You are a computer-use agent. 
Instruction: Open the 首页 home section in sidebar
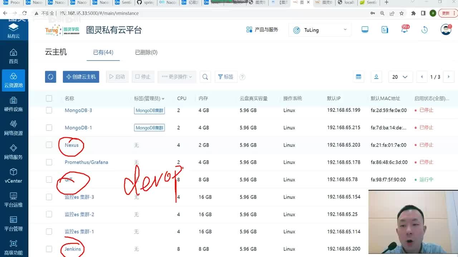13,56
